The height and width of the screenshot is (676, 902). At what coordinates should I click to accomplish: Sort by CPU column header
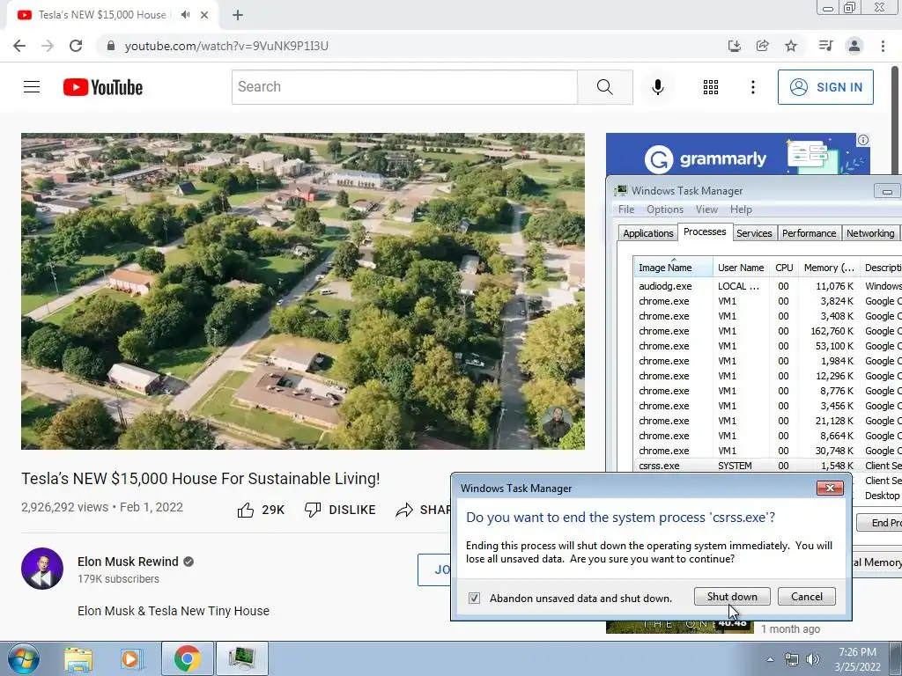point(784,268)
